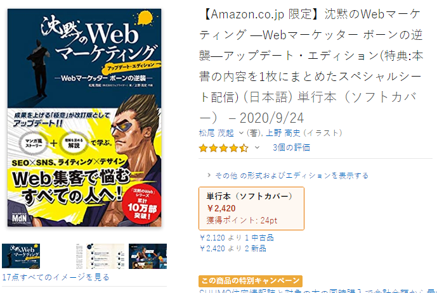Screen dimensions: 437x293
Task: Click the star rating icons
Action: pos(223,148)
